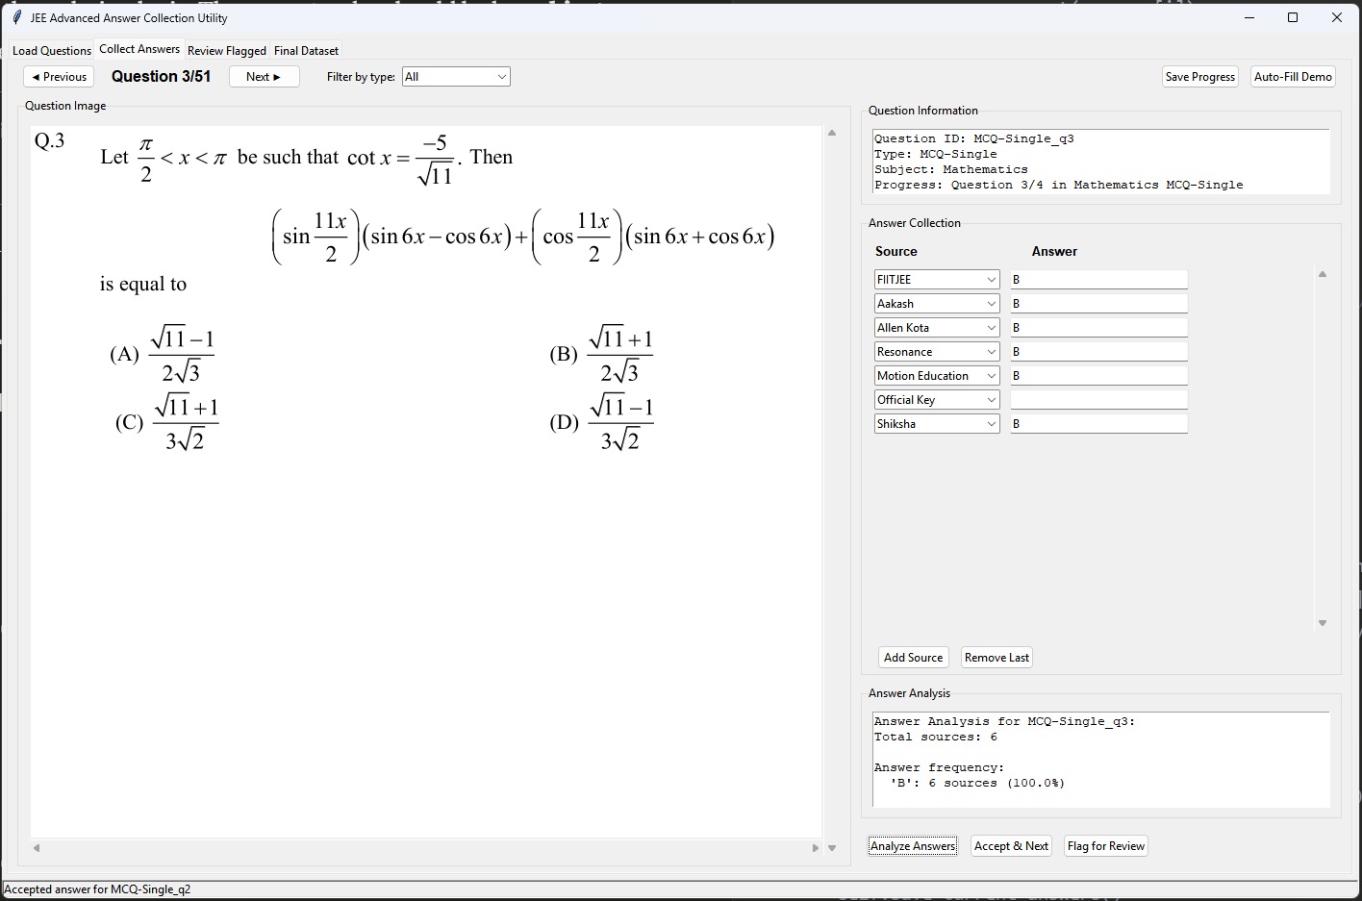Click Accept & Next button

(1011, 846)
